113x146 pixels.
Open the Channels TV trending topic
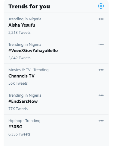pyautogui.click(x=21, y=76)
